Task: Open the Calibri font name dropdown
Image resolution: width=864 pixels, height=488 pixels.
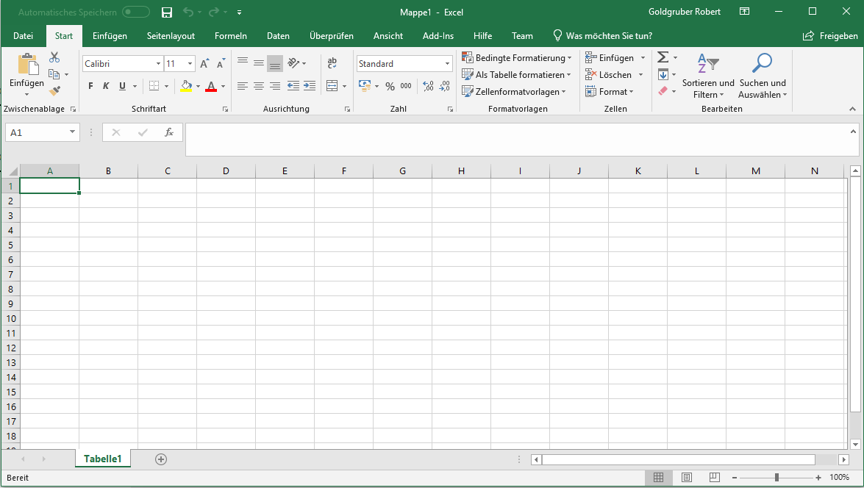Action: pyautogui.click(x=158, y=64)
